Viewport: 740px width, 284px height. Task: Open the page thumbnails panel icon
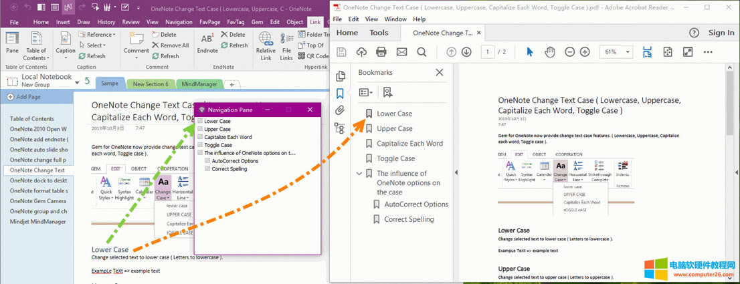tap(340, 76)
